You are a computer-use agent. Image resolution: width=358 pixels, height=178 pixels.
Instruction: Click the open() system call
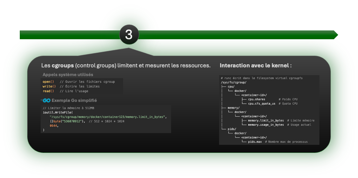click(x=48, y=82)
